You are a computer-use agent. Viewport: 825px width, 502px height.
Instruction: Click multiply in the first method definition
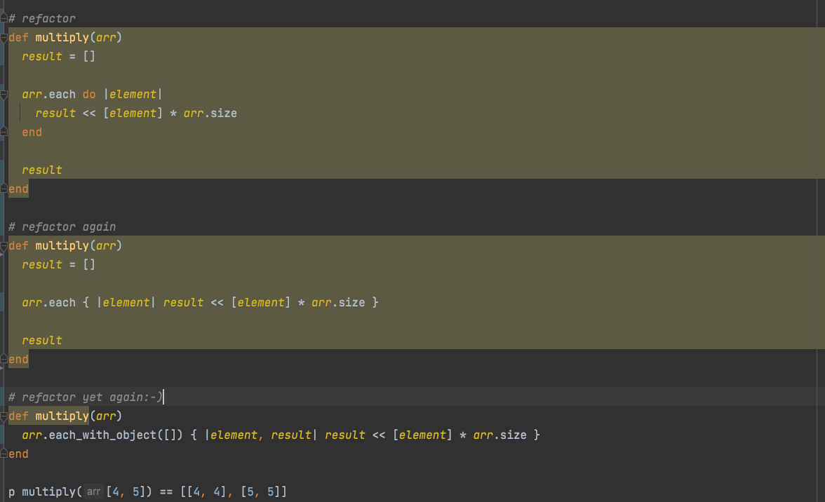coord(62,37)
